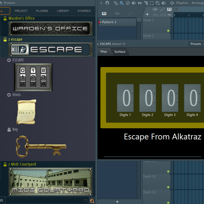Toggle the magnet snap icon in playlist toolbar
Viewport: 204px width, 204px height.
[107, 3]
